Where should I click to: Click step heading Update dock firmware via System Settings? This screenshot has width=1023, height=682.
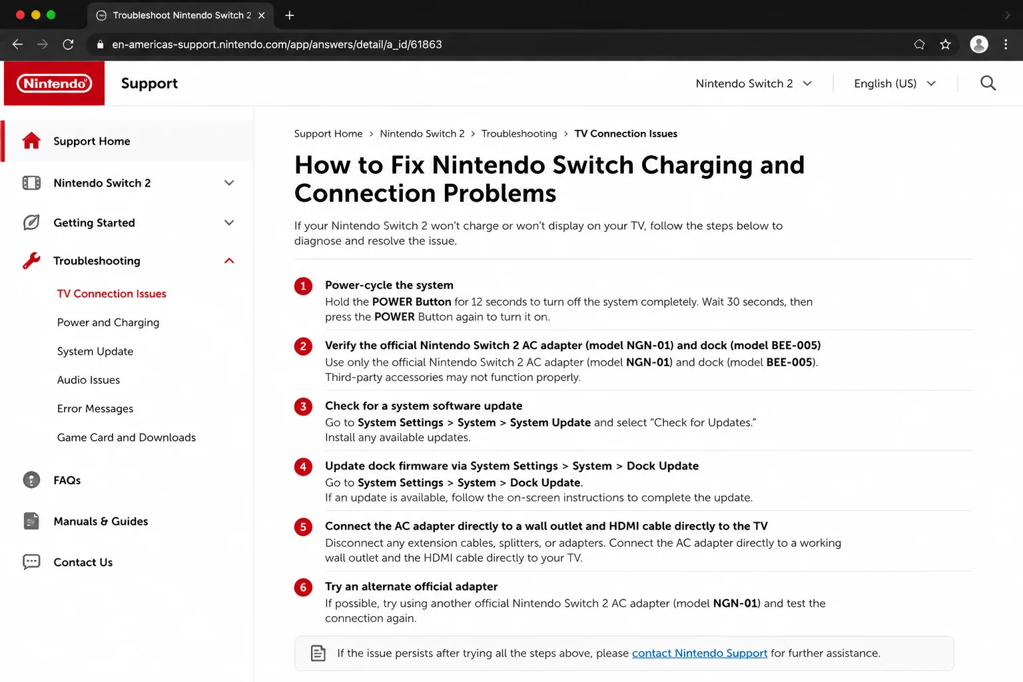point(511,466)
